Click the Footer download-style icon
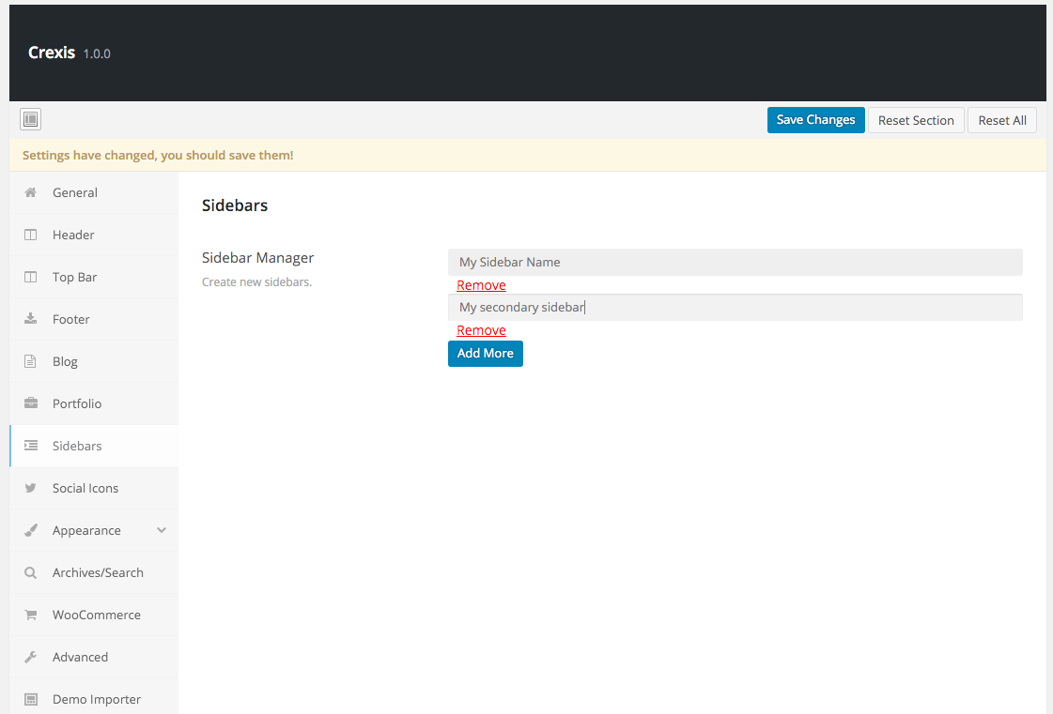 coord(31,319)
